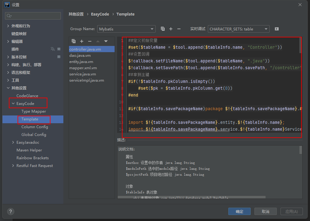Collapse the EasyCode settings node
Viewport: 310px width, 221px height.
pyautogui.click(x=14, y=103)
